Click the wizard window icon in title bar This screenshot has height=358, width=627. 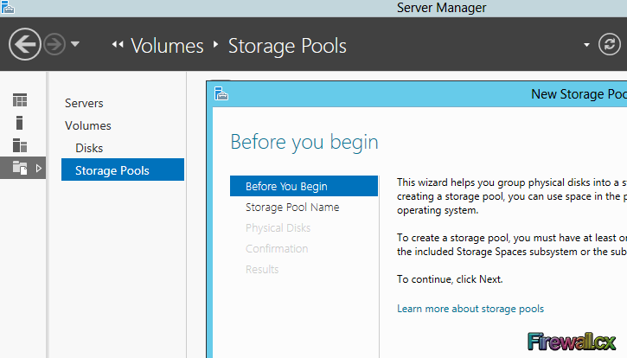pos(221,93)
